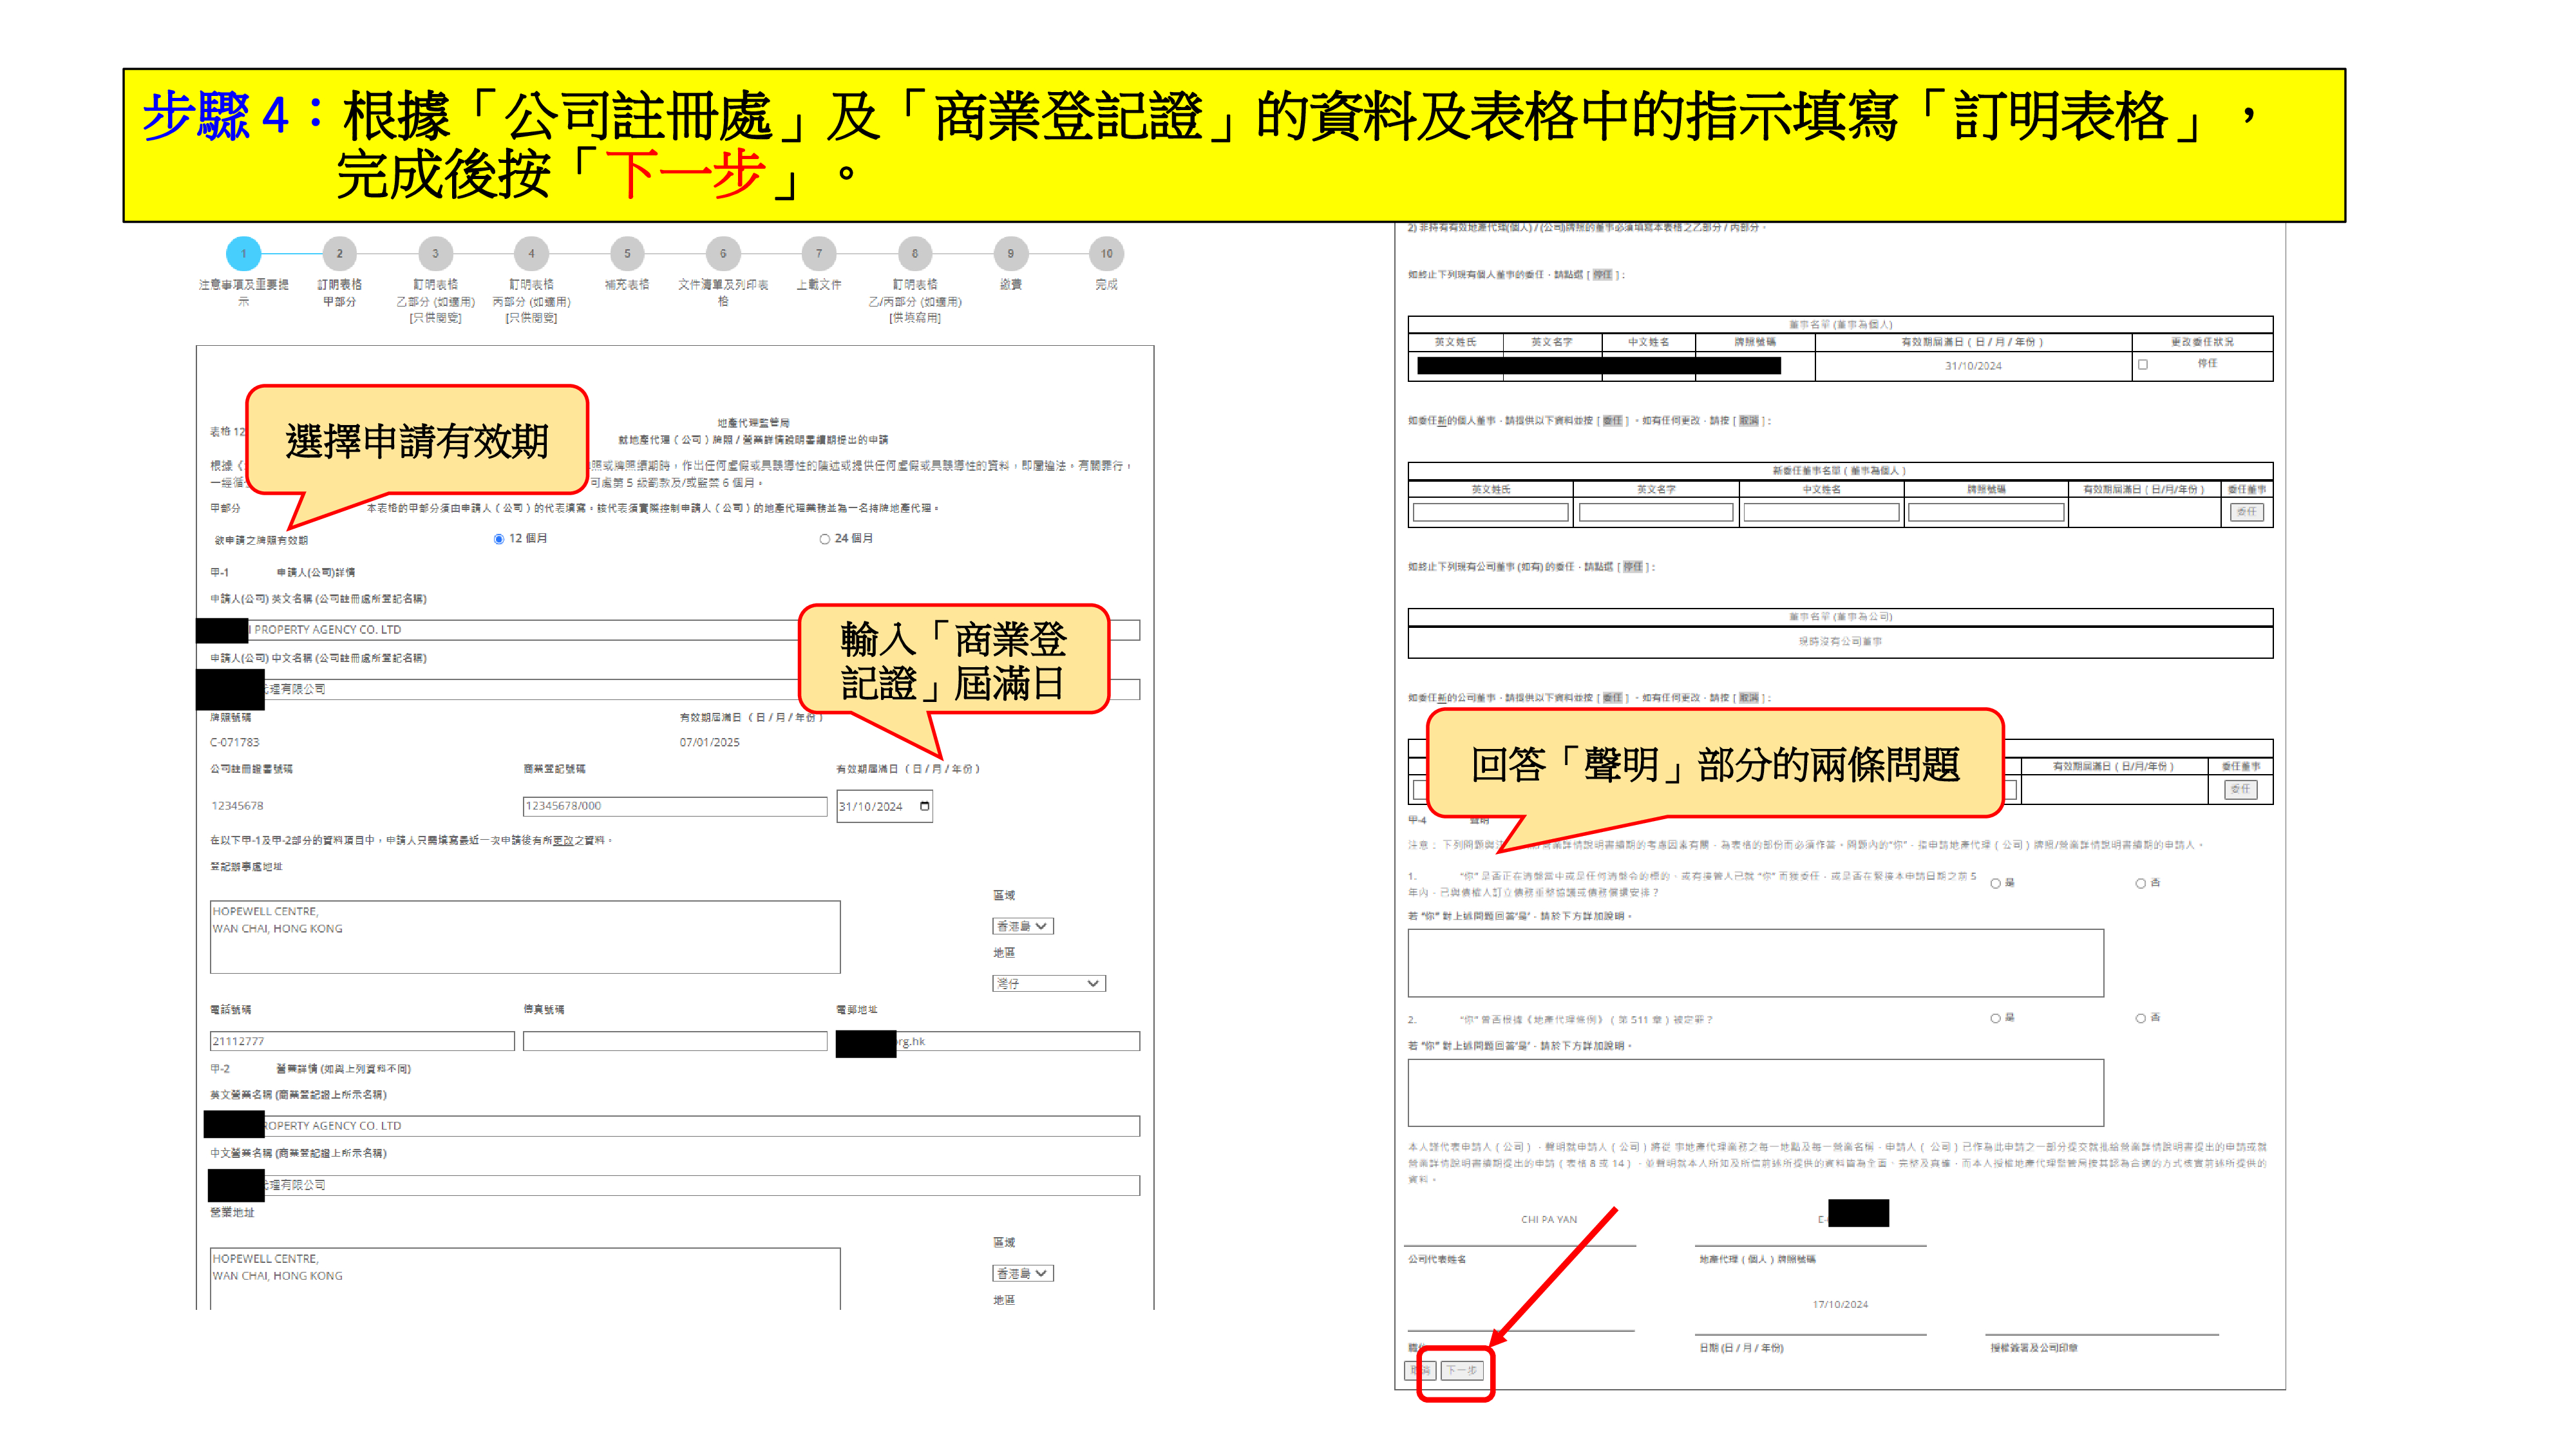Click step 5 supplementary form circle

tap(627, 254)
